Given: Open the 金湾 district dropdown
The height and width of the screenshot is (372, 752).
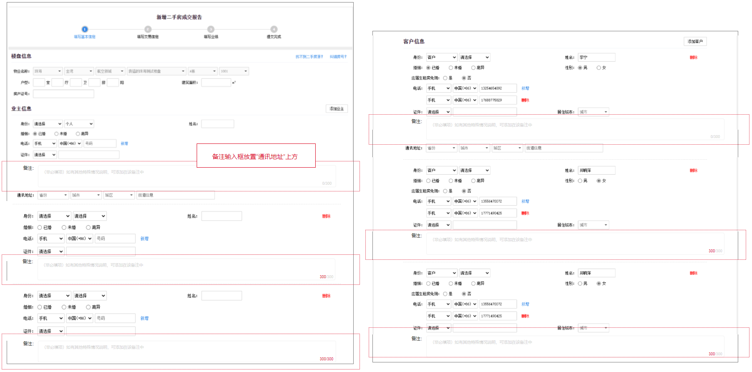Looking at the screenshot, I should click(x=79, y=71).
